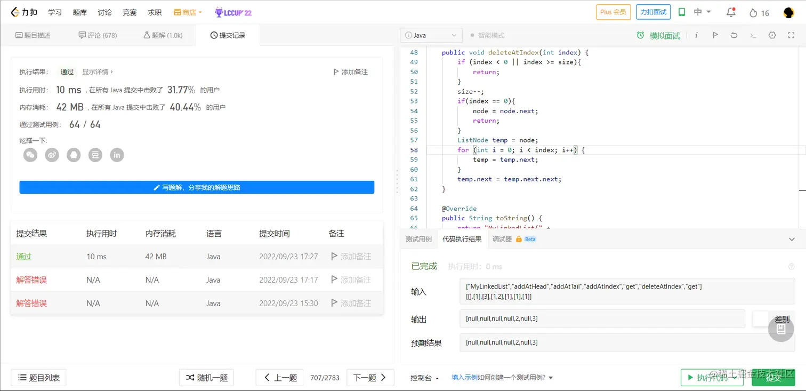Open the 题目列表 problem list
This screenshot has height=391, width=806.
click(x=38, y=378)
